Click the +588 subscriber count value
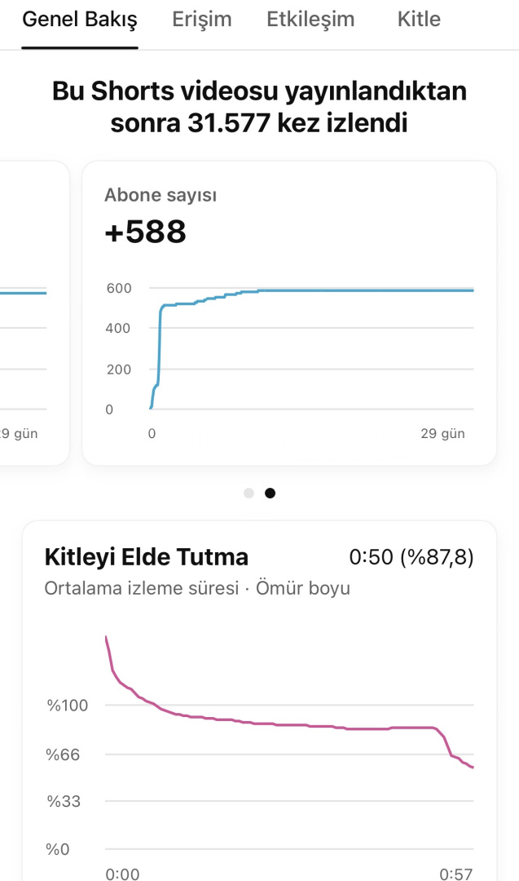The height and width of the screenshot is (881, 519). point(146,232)
